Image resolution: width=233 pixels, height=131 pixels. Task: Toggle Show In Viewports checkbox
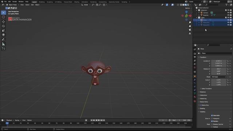(212, 119)
